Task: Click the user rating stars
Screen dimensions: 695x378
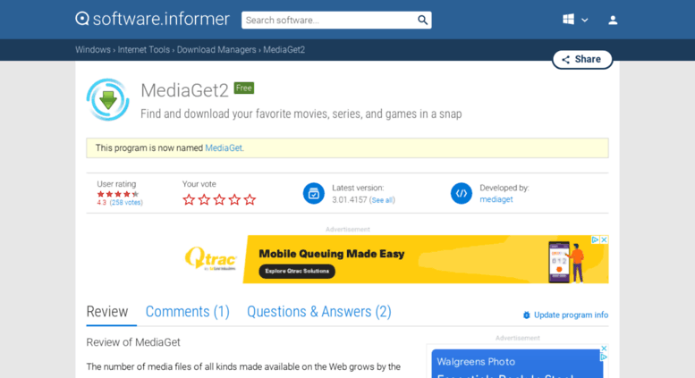Action: click(118, 194)
